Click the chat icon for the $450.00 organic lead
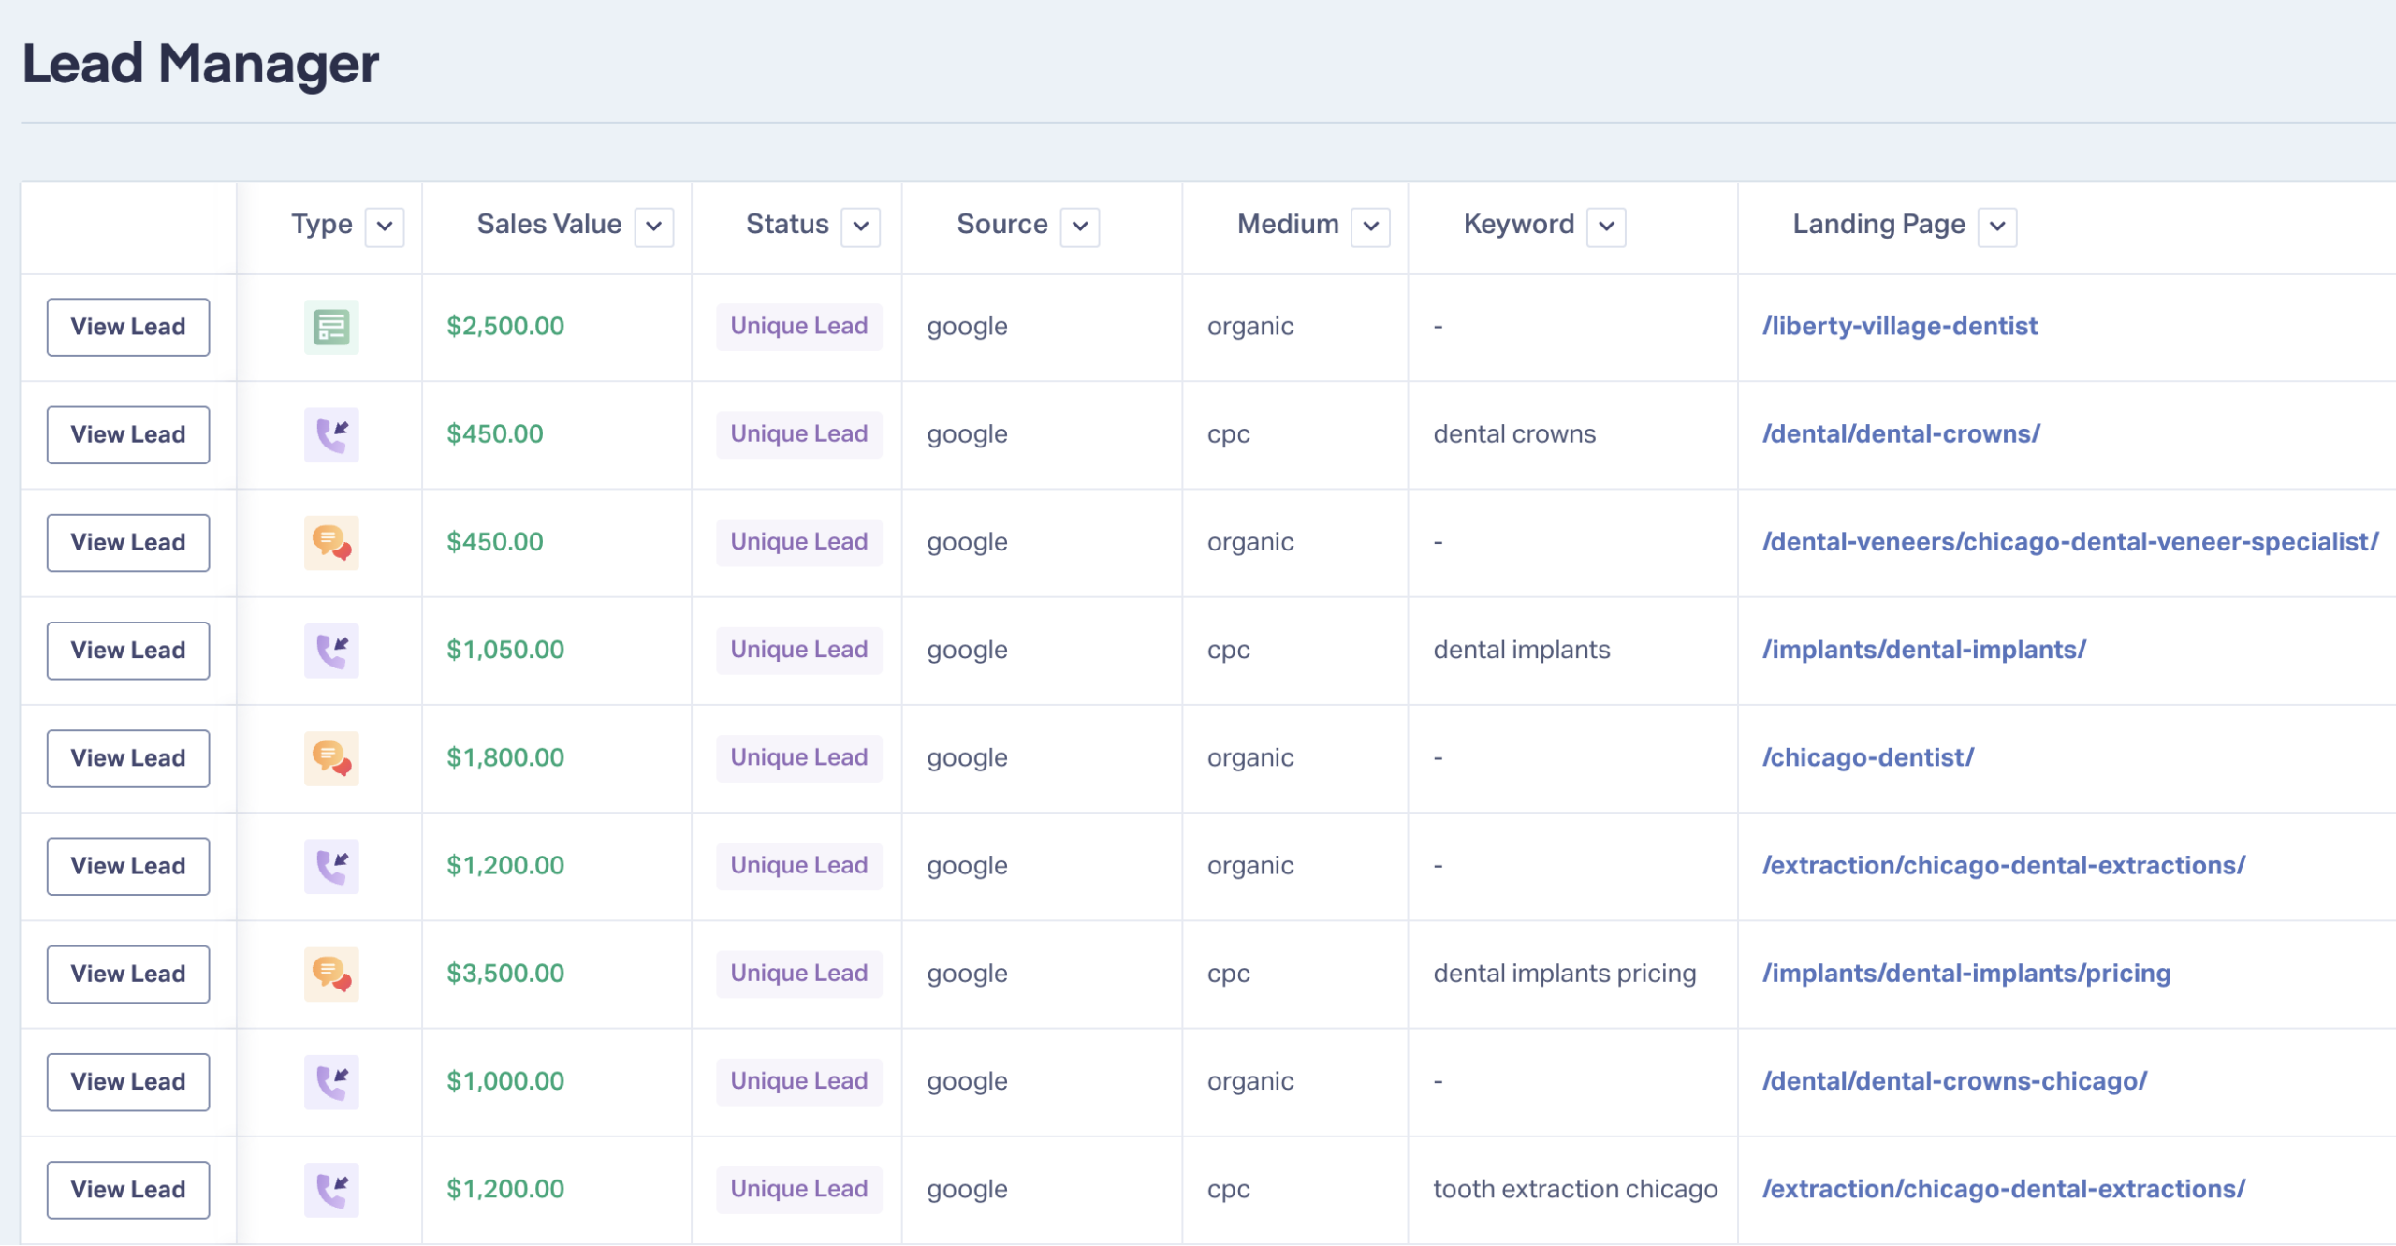 [x=331, y=542]
